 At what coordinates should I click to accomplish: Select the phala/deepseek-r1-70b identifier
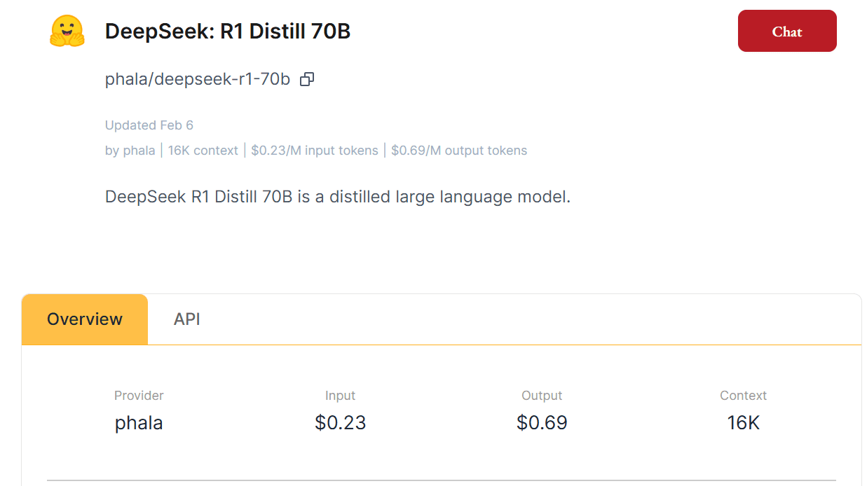(x=198, y=79)
